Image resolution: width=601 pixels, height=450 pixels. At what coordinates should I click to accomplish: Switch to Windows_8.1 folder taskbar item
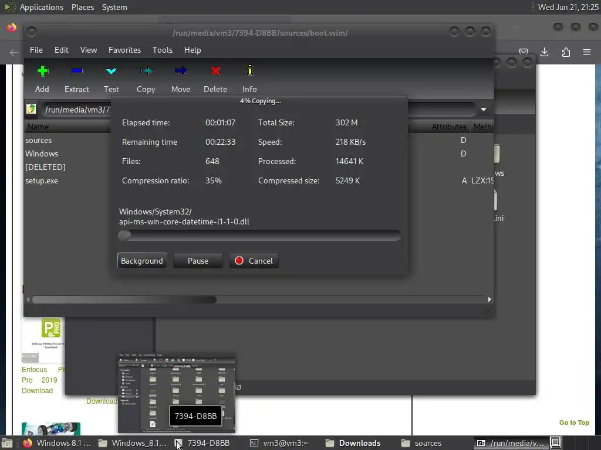pos(132,443)
